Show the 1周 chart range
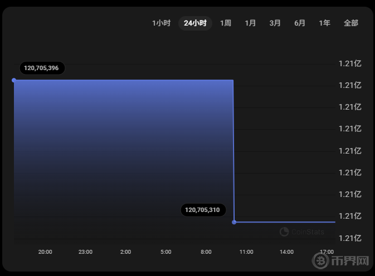The width and height of the screenshot is (375, 276). pos(226,23)
